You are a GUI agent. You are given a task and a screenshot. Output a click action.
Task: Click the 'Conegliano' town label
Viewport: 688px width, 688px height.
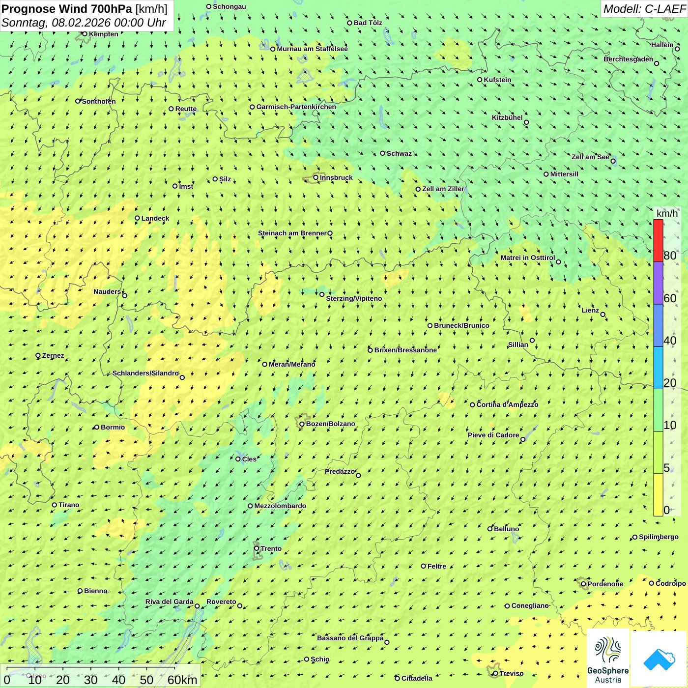point(530,605)
